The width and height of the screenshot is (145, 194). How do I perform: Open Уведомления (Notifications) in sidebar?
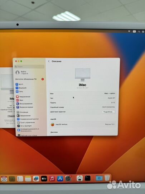(x=23, y=97)
